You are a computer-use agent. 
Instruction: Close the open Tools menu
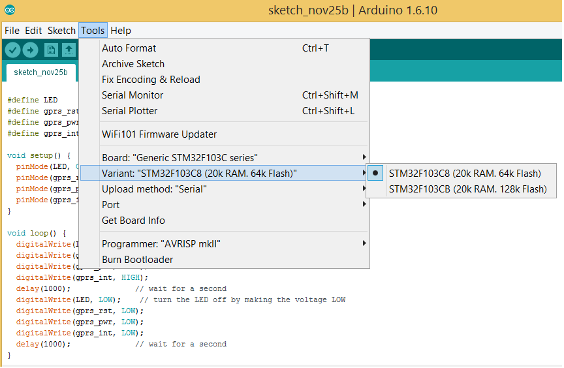click(93, 31)
